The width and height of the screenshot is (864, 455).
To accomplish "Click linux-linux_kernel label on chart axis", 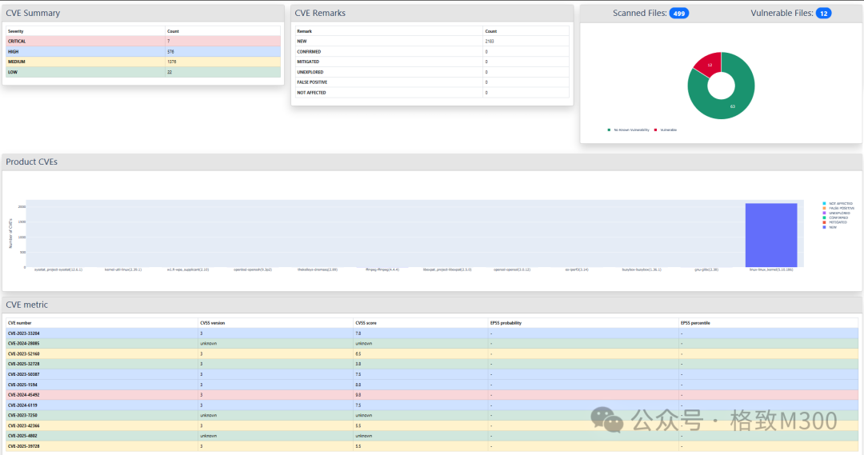I will 771,270.
